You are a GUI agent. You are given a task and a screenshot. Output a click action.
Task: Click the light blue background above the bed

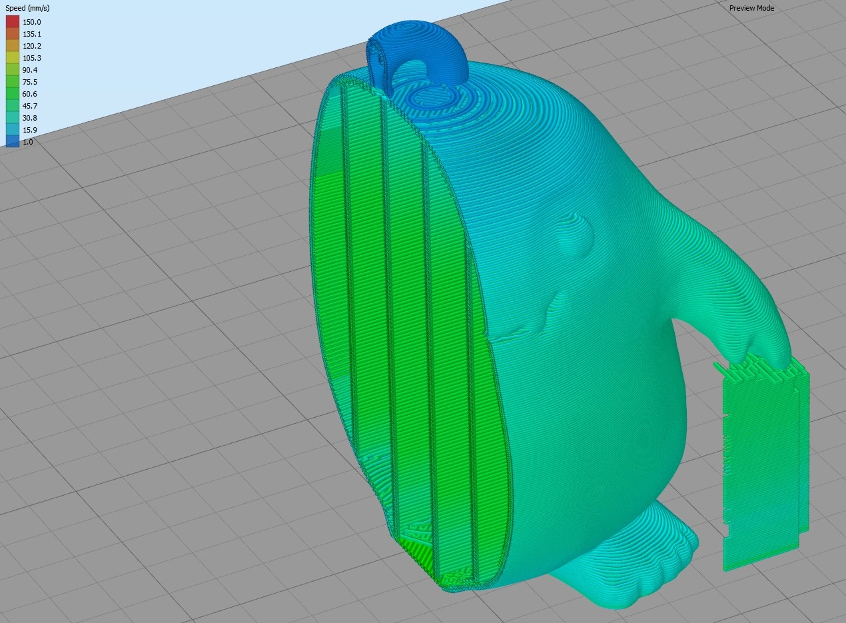pos(200,40)
